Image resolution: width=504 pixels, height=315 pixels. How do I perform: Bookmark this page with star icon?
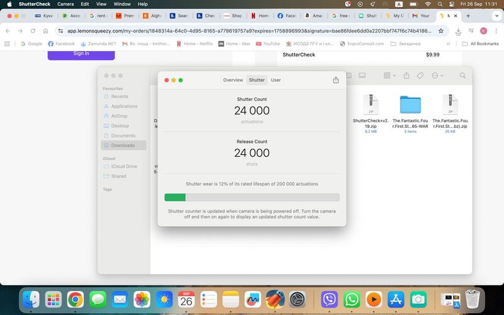tap(440, 30)
